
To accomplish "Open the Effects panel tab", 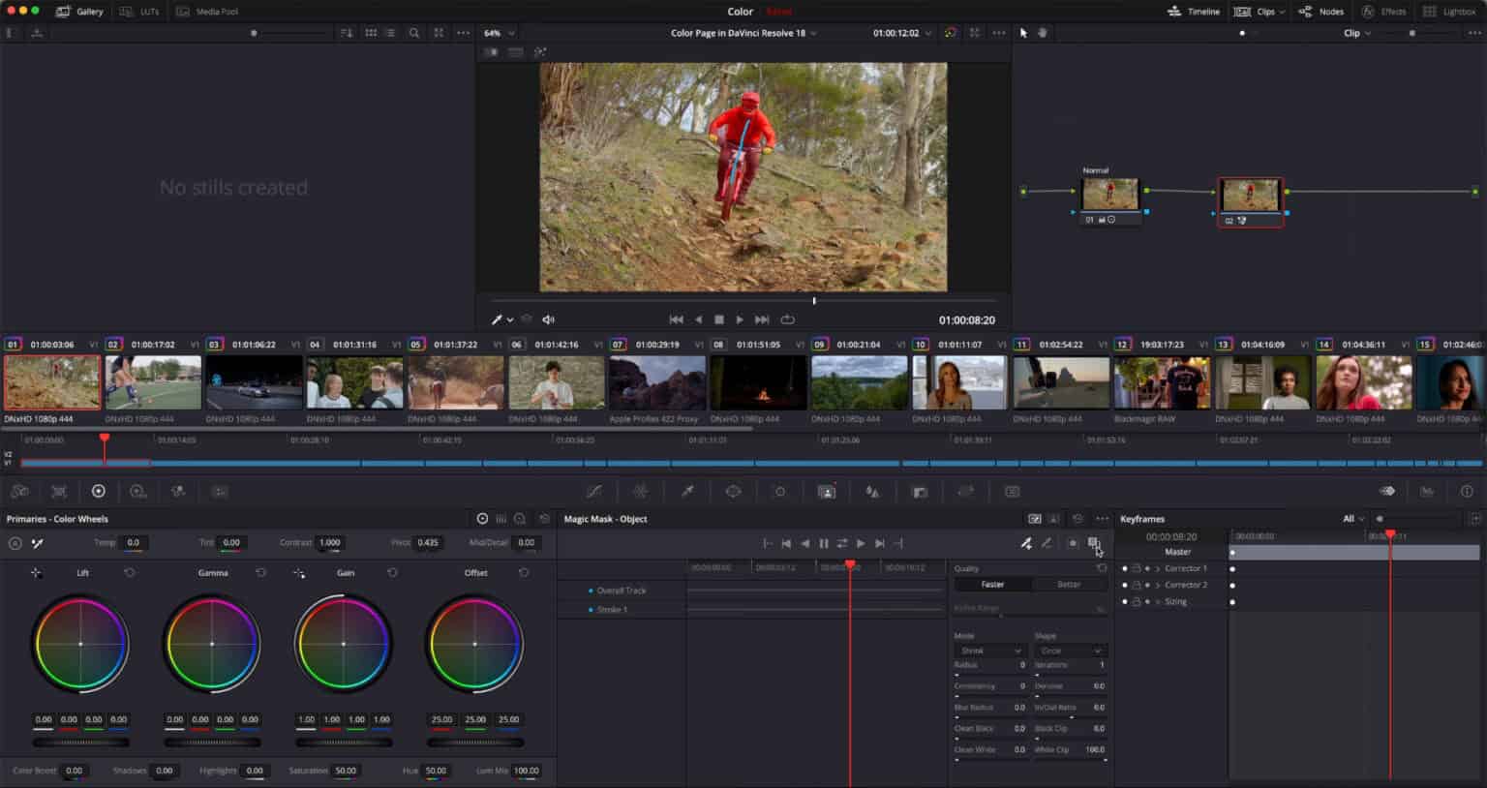I will pyautogui.click(x=1383, y=12).
